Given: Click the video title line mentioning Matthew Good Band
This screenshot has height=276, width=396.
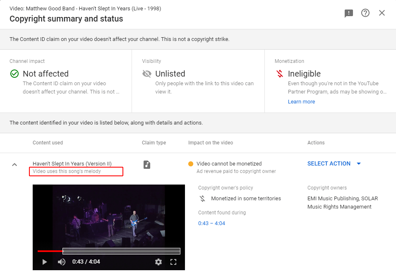Looking at the screenshot, I should coord(85,9).
